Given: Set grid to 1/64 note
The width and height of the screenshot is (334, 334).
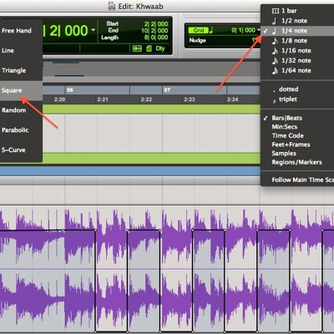Looking at the screenshot, I should (297, 71).
